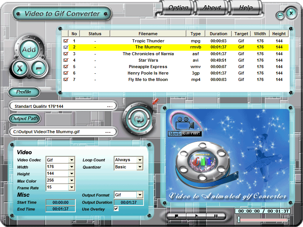
Task: Toggle the Use Overlay checkbox
Action: click(x=116, y=209)
